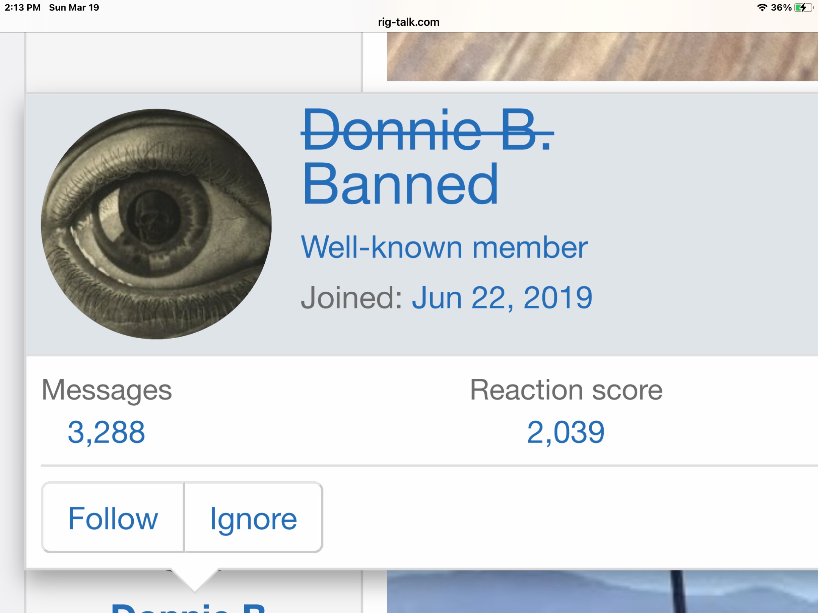Click the Banned status text
This screenshot has height=613, width=818.
400,184
